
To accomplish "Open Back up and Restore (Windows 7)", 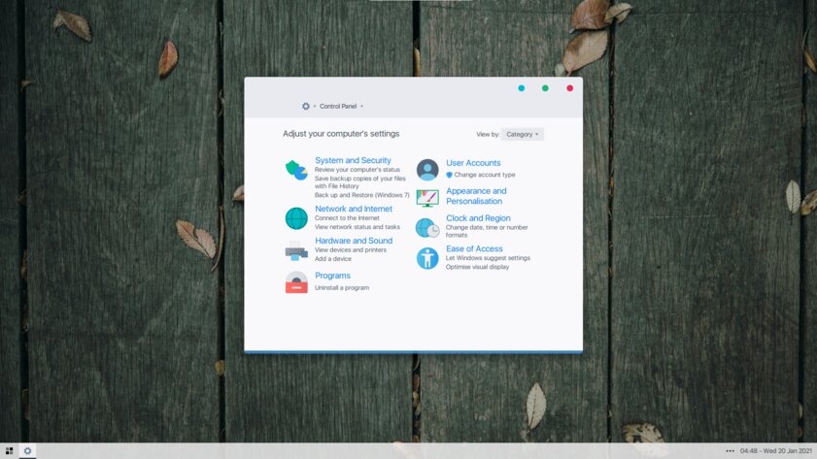I will (x=362, y=195).
